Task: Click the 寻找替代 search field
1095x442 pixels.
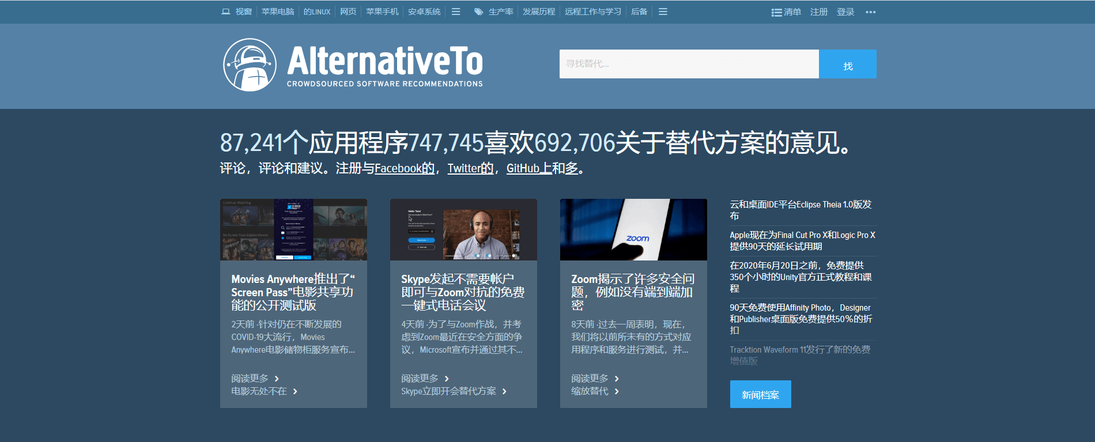Action: point(689,64)
